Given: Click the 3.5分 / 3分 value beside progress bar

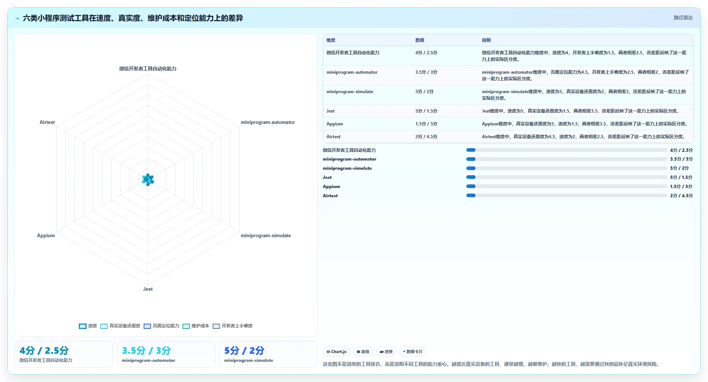Looking at the screenshot, I should [x=681, y=159].
